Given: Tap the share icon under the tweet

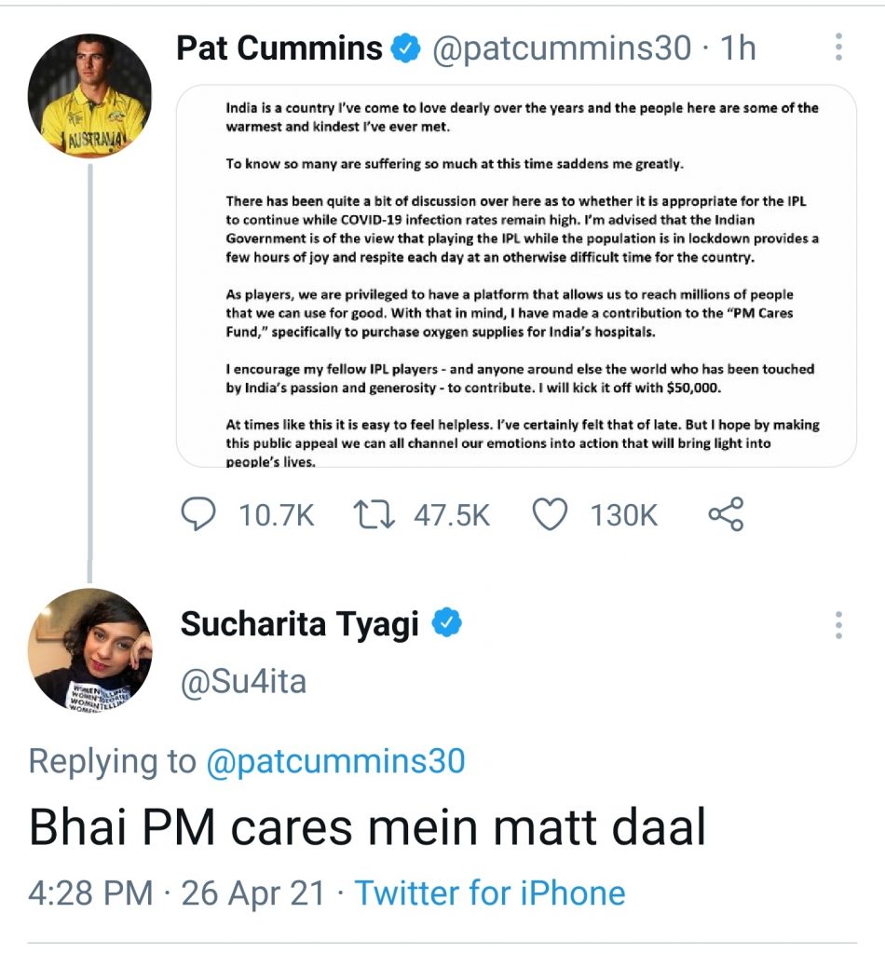Looking at the screenshot, I should click(x=726, y=514).
